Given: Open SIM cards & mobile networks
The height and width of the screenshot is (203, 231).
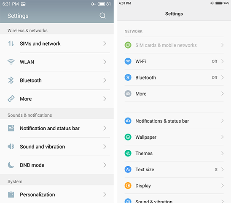Looking at the screenshot, I should [x=174, y=45].
